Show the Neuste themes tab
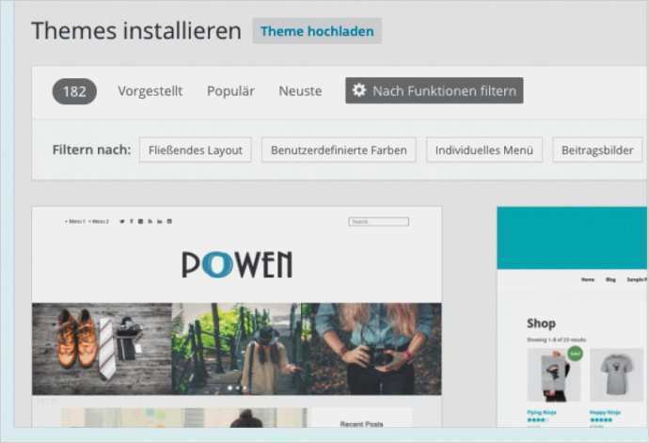This screenshot has width=649, height=443. [x=300, y=91]
